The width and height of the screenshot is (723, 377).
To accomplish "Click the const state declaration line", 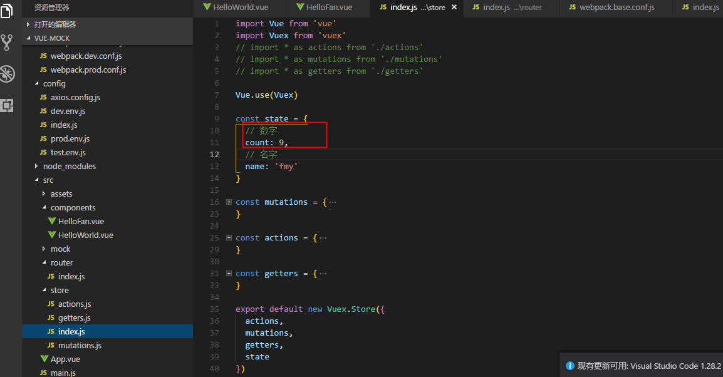I will click(x=271, y=119).
